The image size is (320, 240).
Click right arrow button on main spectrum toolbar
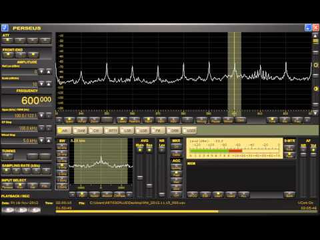click(307, 120)
